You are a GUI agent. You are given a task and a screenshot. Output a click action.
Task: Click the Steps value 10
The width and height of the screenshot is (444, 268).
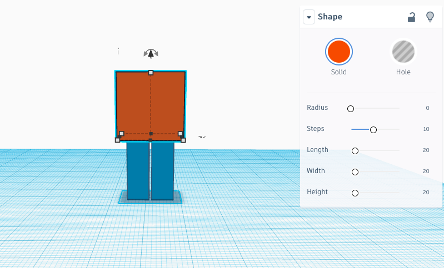click(x=426, y=129)
